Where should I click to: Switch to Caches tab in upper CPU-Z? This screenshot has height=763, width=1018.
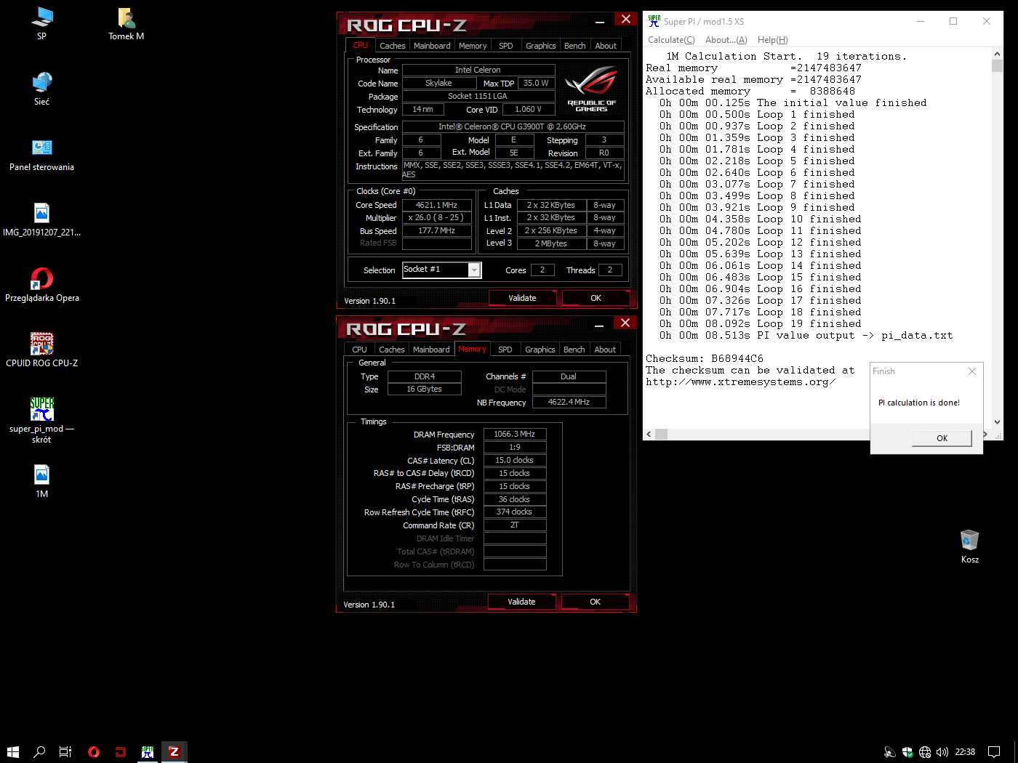[x=393, y=46]
